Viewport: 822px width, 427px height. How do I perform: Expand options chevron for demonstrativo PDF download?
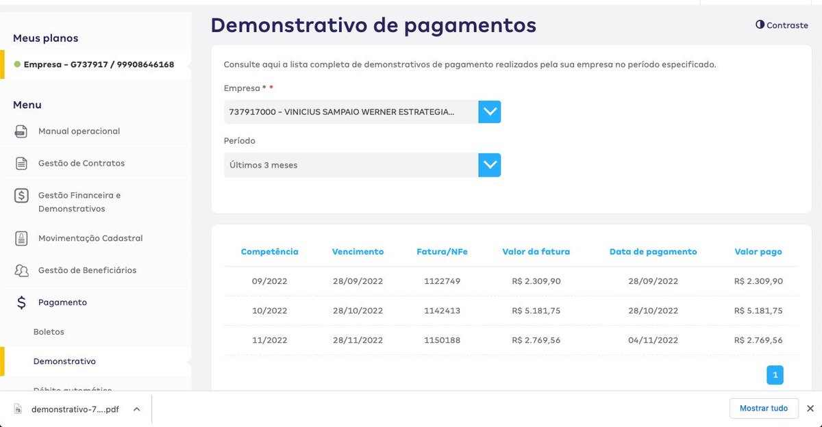point(136,409)
